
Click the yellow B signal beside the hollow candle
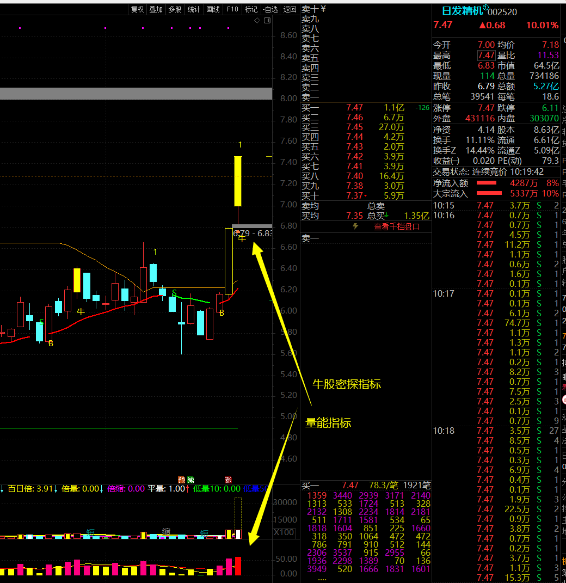click(222, 313)
